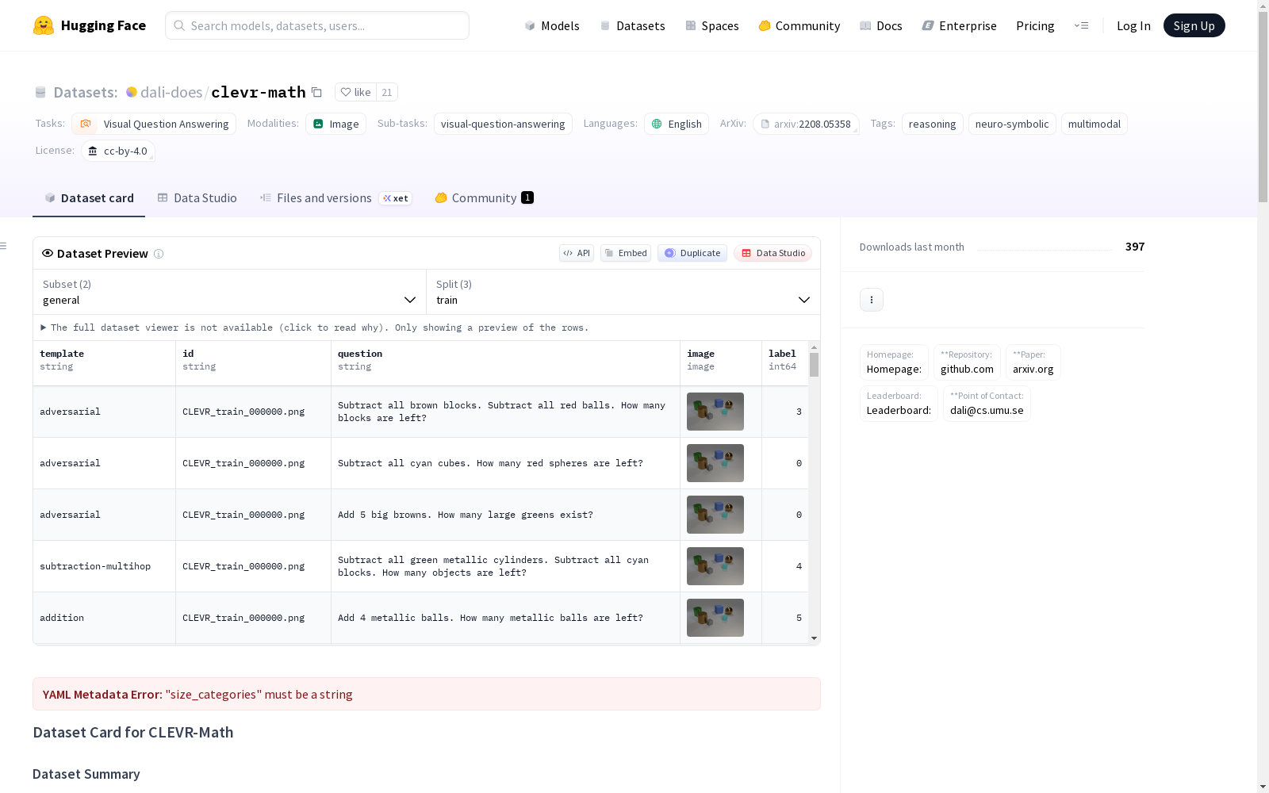1269x793 pixels.
Task: Click the Embed button
Action: point(626,253)
